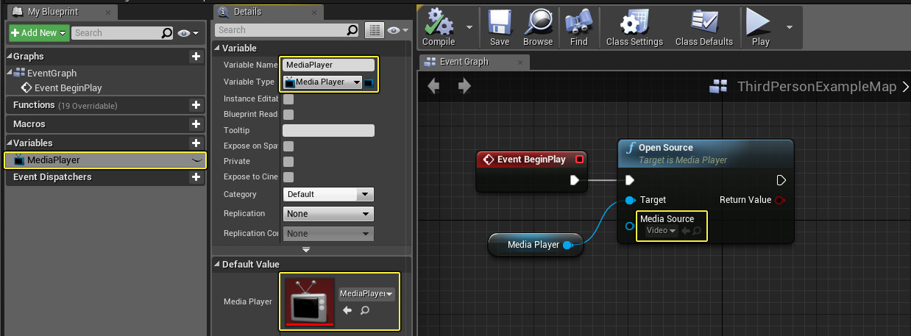Use selected asset arrow in Default Value
This screenshot has height=336, width=911.
(347, 310)
